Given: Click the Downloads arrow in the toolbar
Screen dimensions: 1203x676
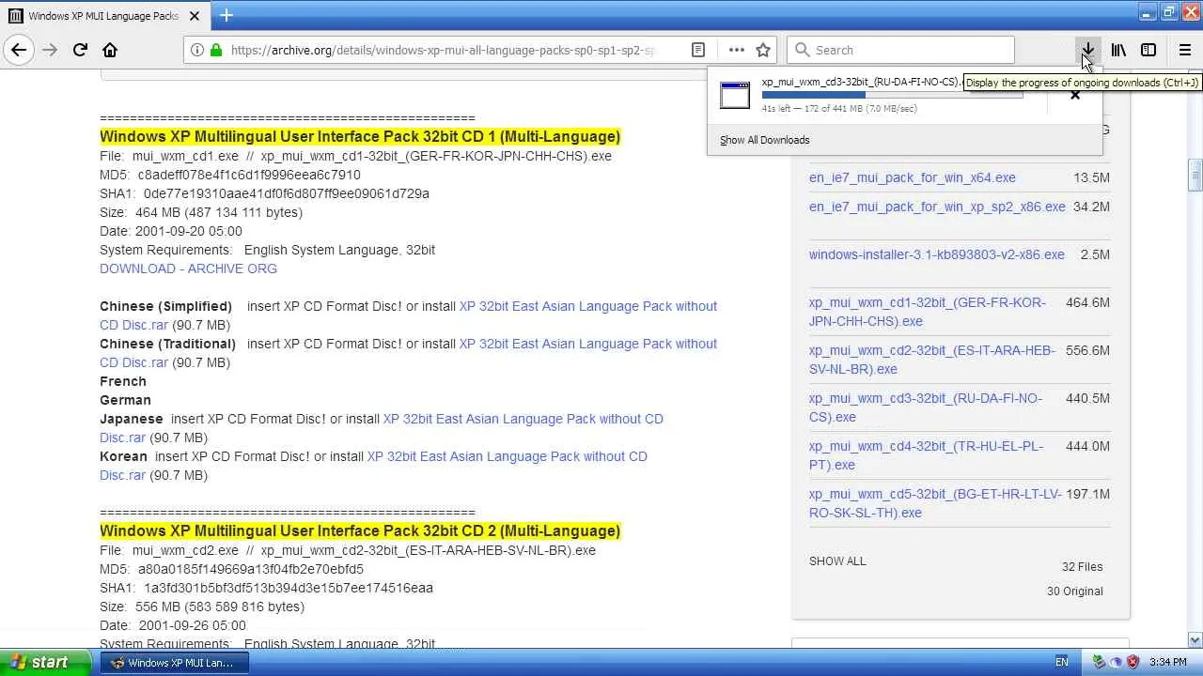Looking at the screenshot, I should (x=1087, y=50).
